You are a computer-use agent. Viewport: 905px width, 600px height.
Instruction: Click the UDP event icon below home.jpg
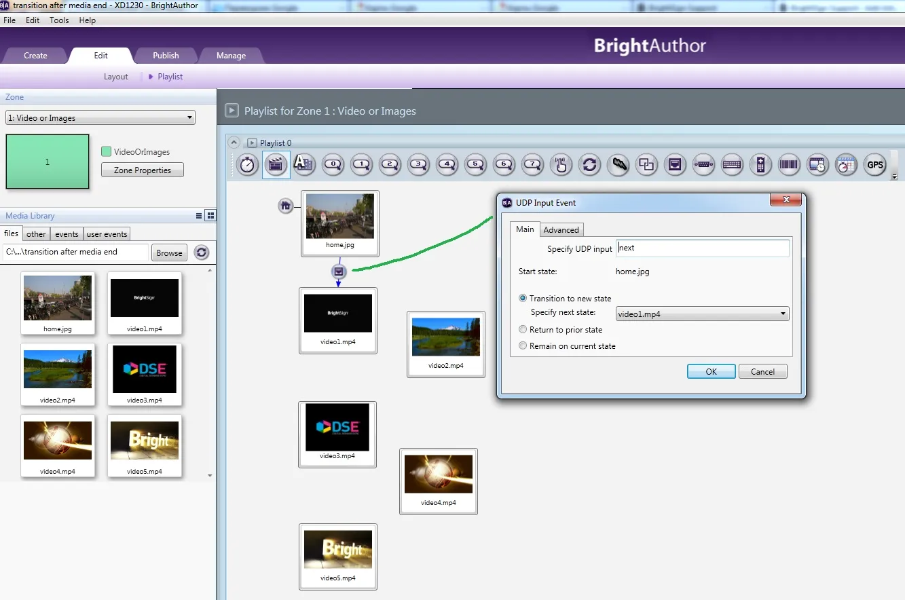[x=339, y=271]
